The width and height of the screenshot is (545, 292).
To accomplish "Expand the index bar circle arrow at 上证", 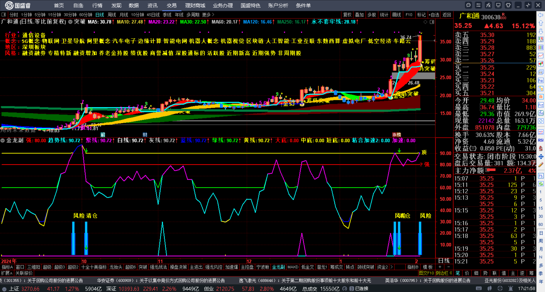I will (4, 289).
